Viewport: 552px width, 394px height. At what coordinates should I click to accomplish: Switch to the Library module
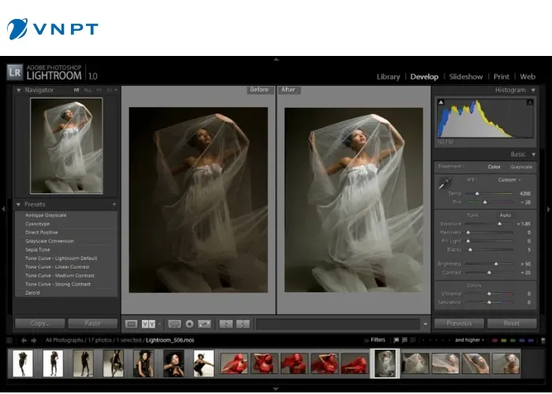(x=388, y=76)
